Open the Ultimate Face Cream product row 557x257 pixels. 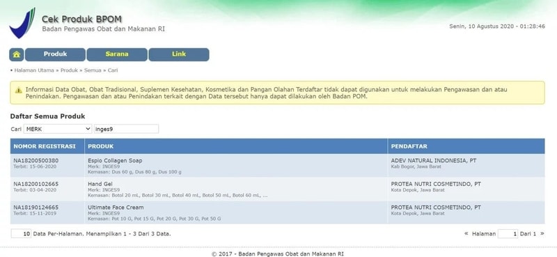277,212
